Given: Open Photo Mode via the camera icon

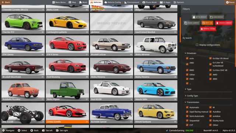Looking at the screenshot, I should pyautogui.click(x=144, y=2).
